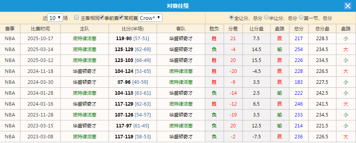Click 华盛顿奇才 away team in 2025-03-14 row
The image size is (356, 143).
pyautogui.click(x=181, y=49)
